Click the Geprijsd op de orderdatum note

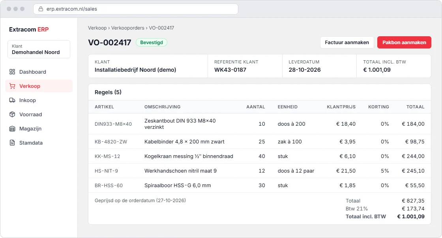140,201
